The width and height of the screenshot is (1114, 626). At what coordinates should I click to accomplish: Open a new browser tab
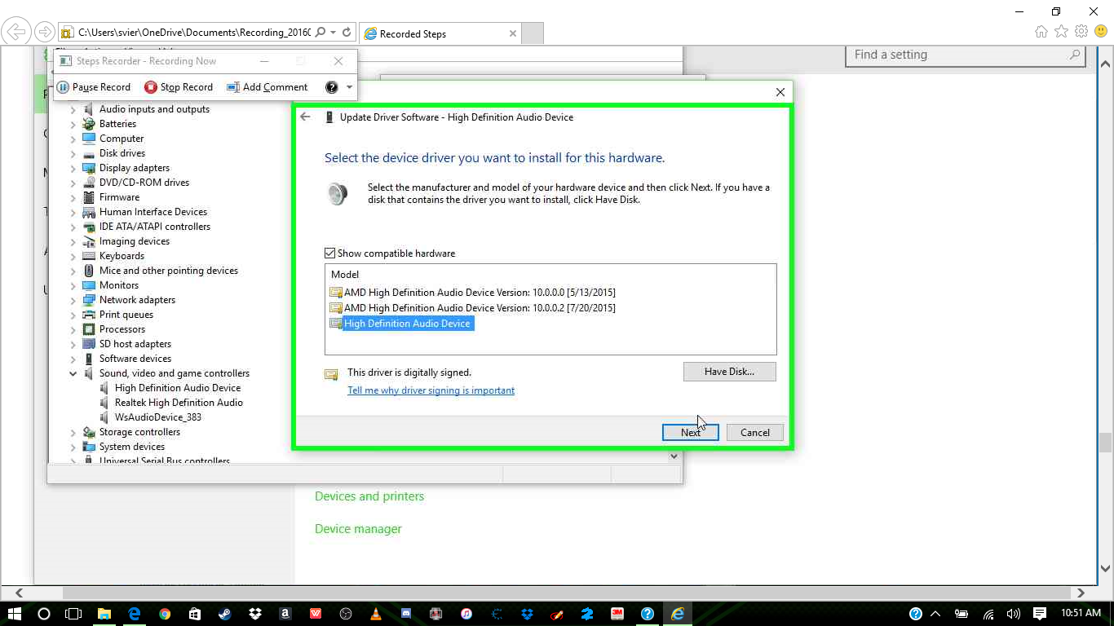click(x=533, y=33)
